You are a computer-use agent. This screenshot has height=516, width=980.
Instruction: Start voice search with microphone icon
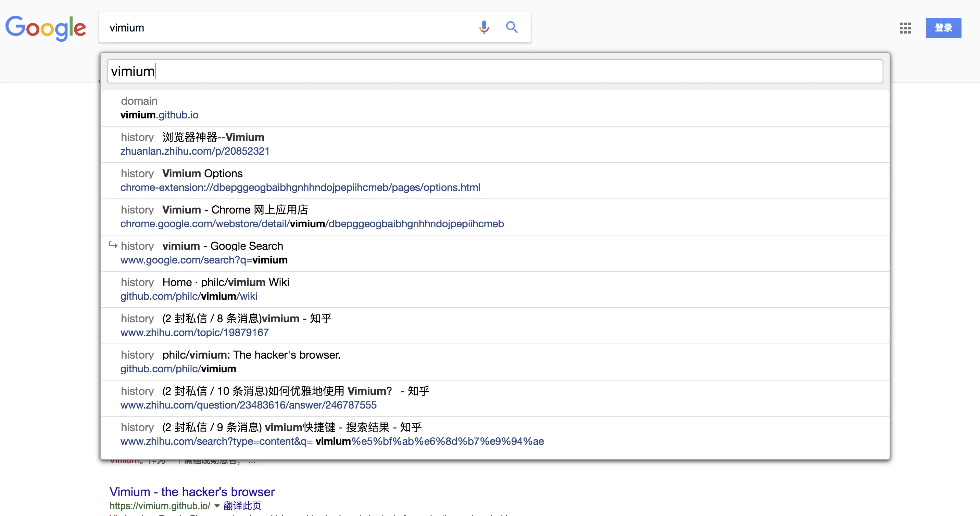[x=483, y=27]
